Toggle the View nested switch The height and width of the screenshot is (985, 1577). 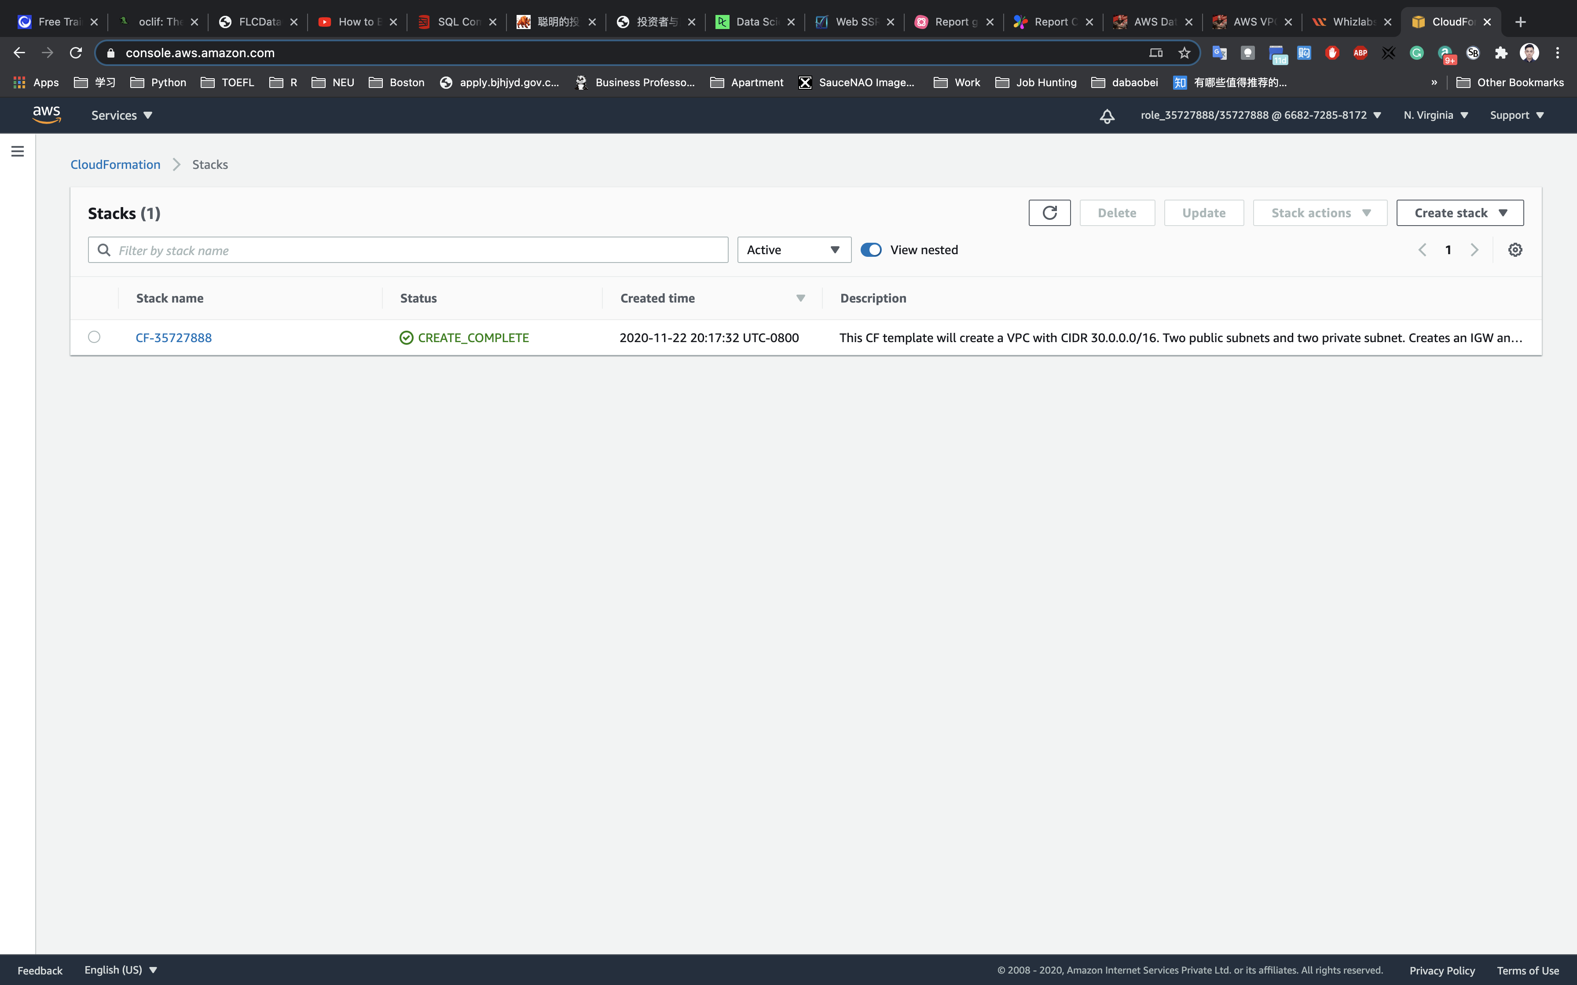(x=871, y=250)
